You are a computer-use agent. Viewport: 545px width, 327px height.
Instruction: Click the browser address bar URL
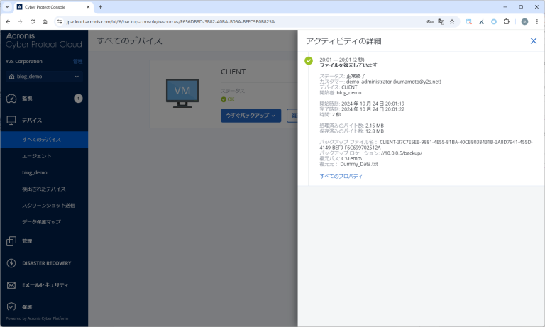170,21
